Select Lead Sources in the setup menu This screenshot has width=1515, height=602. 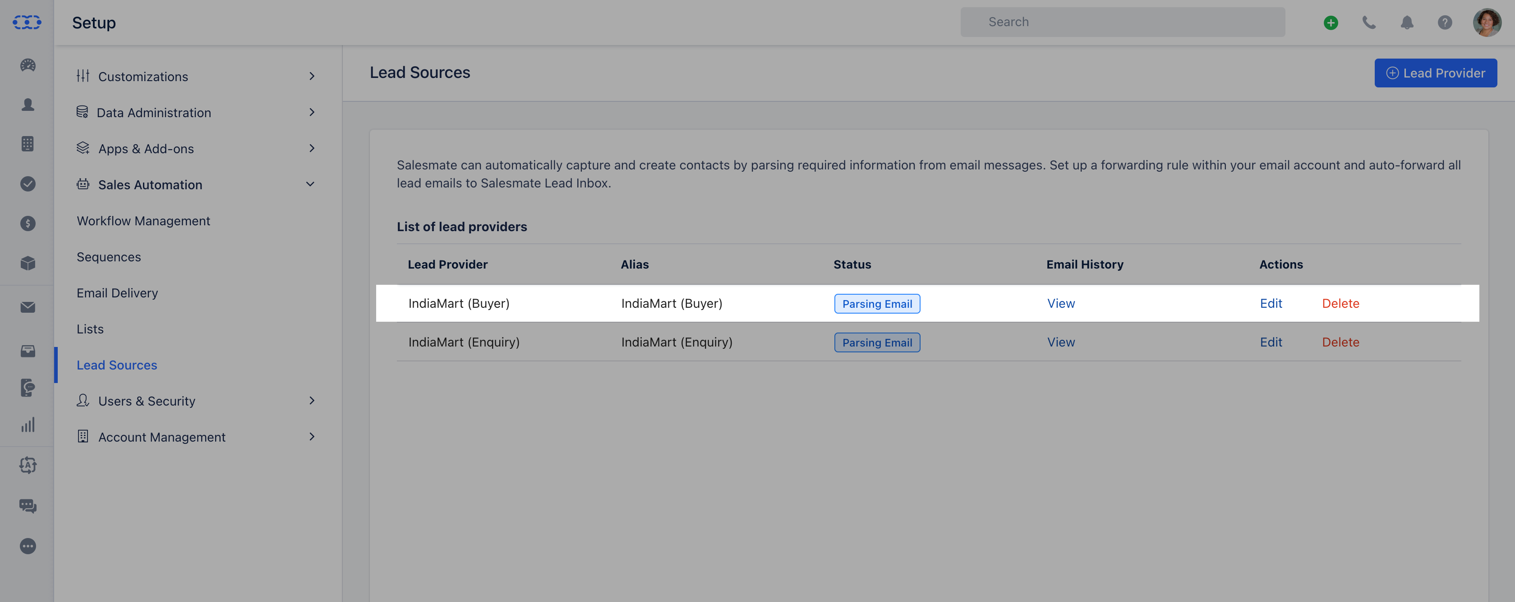point(116,364)
